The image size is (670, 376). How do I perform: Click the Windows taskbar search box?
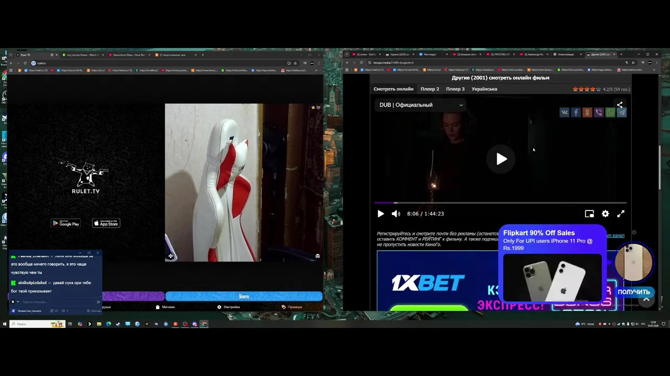point(37,324)
